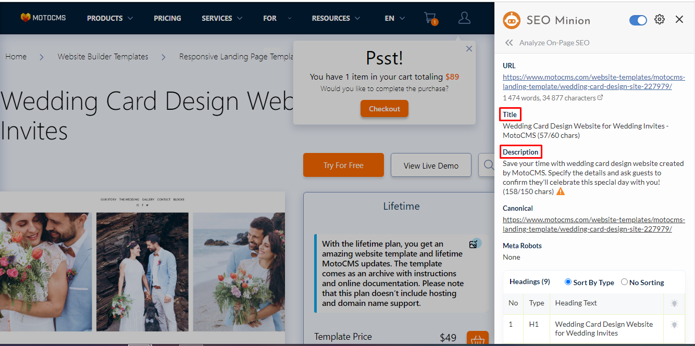Click the Try For Free button
The width and height of the screenshot is (695, 346).
coord(343,165)
